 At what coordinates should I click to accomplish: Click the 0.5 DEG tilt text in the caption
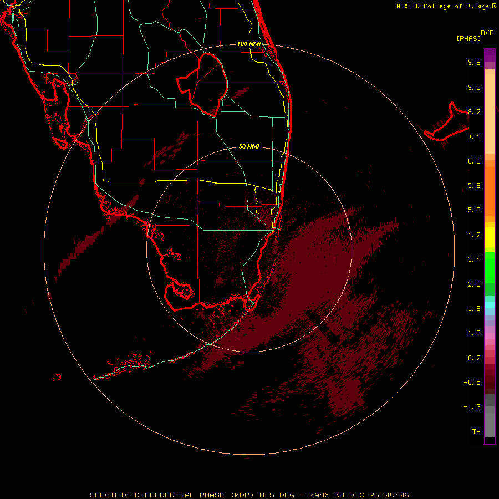(x=277, y=495)
